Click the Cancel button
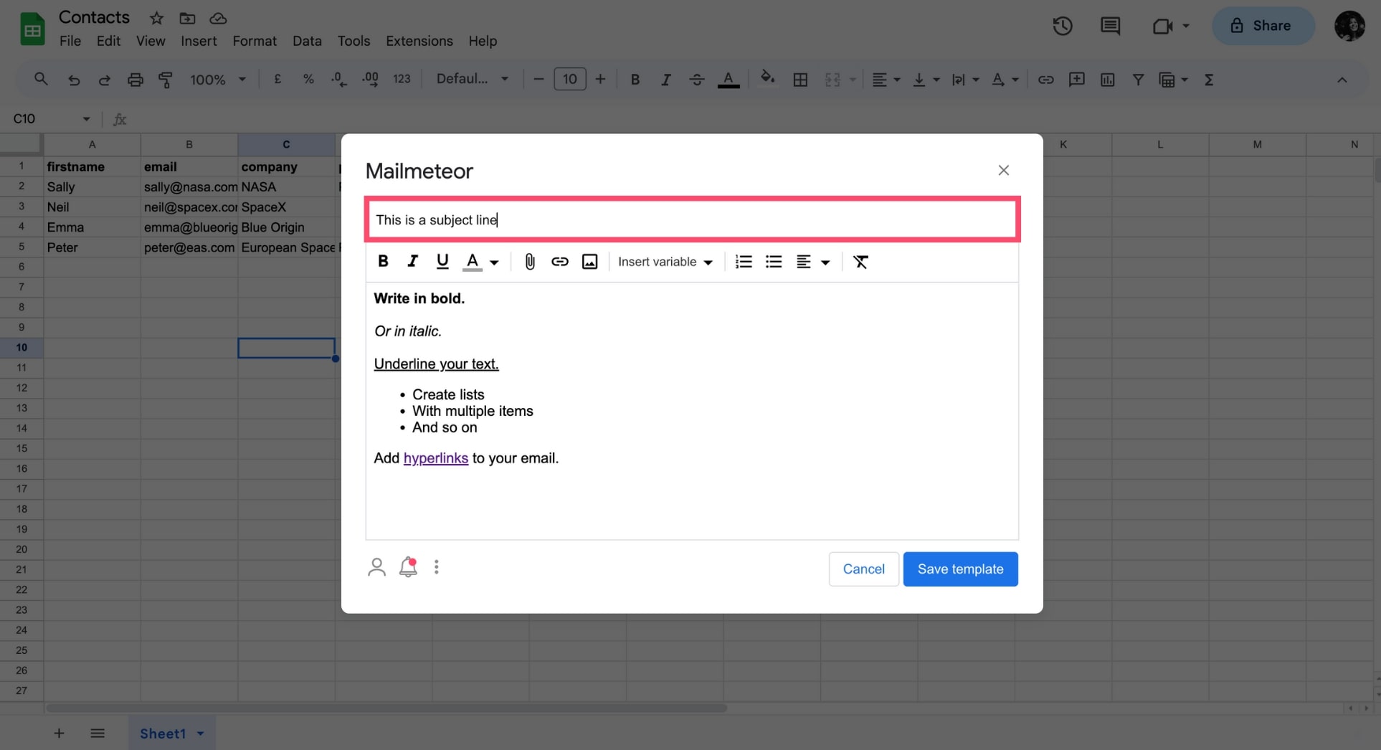1381x750 pixels. point(863,569)
